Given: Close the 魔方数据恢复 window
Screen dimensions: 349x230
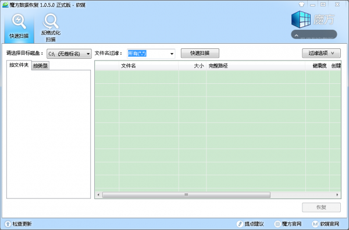Looking at the screenshot, I should click(x=337, y=5).
